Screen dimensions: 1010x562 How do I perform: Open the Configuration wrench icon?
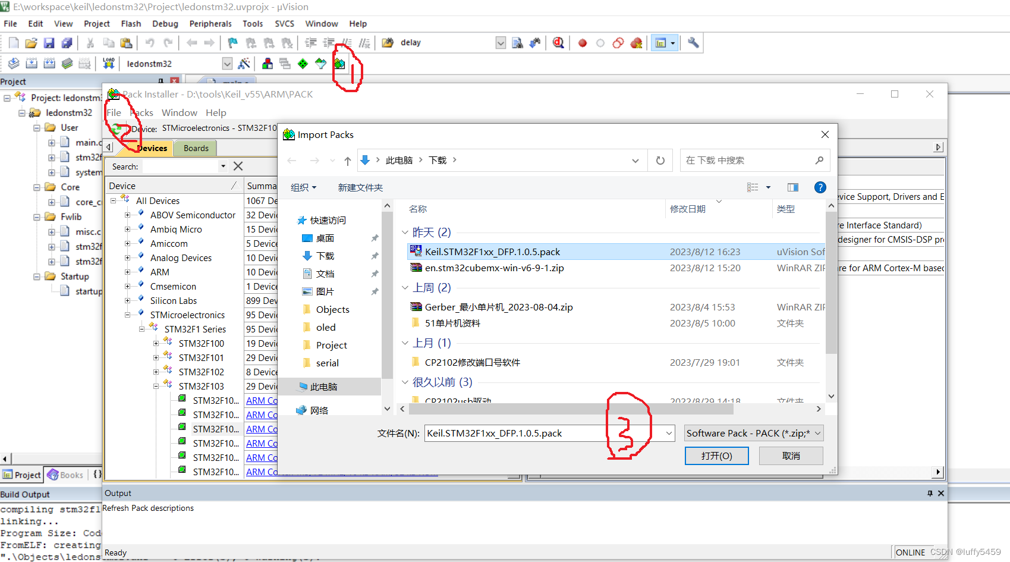[693, 43]
